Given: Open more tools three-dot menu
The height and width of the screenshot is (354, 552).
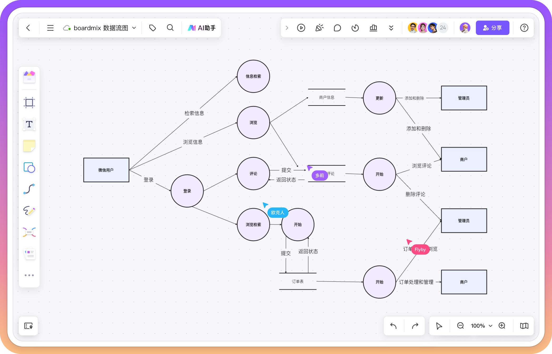Looking at the screenshot, I should 29,275.
